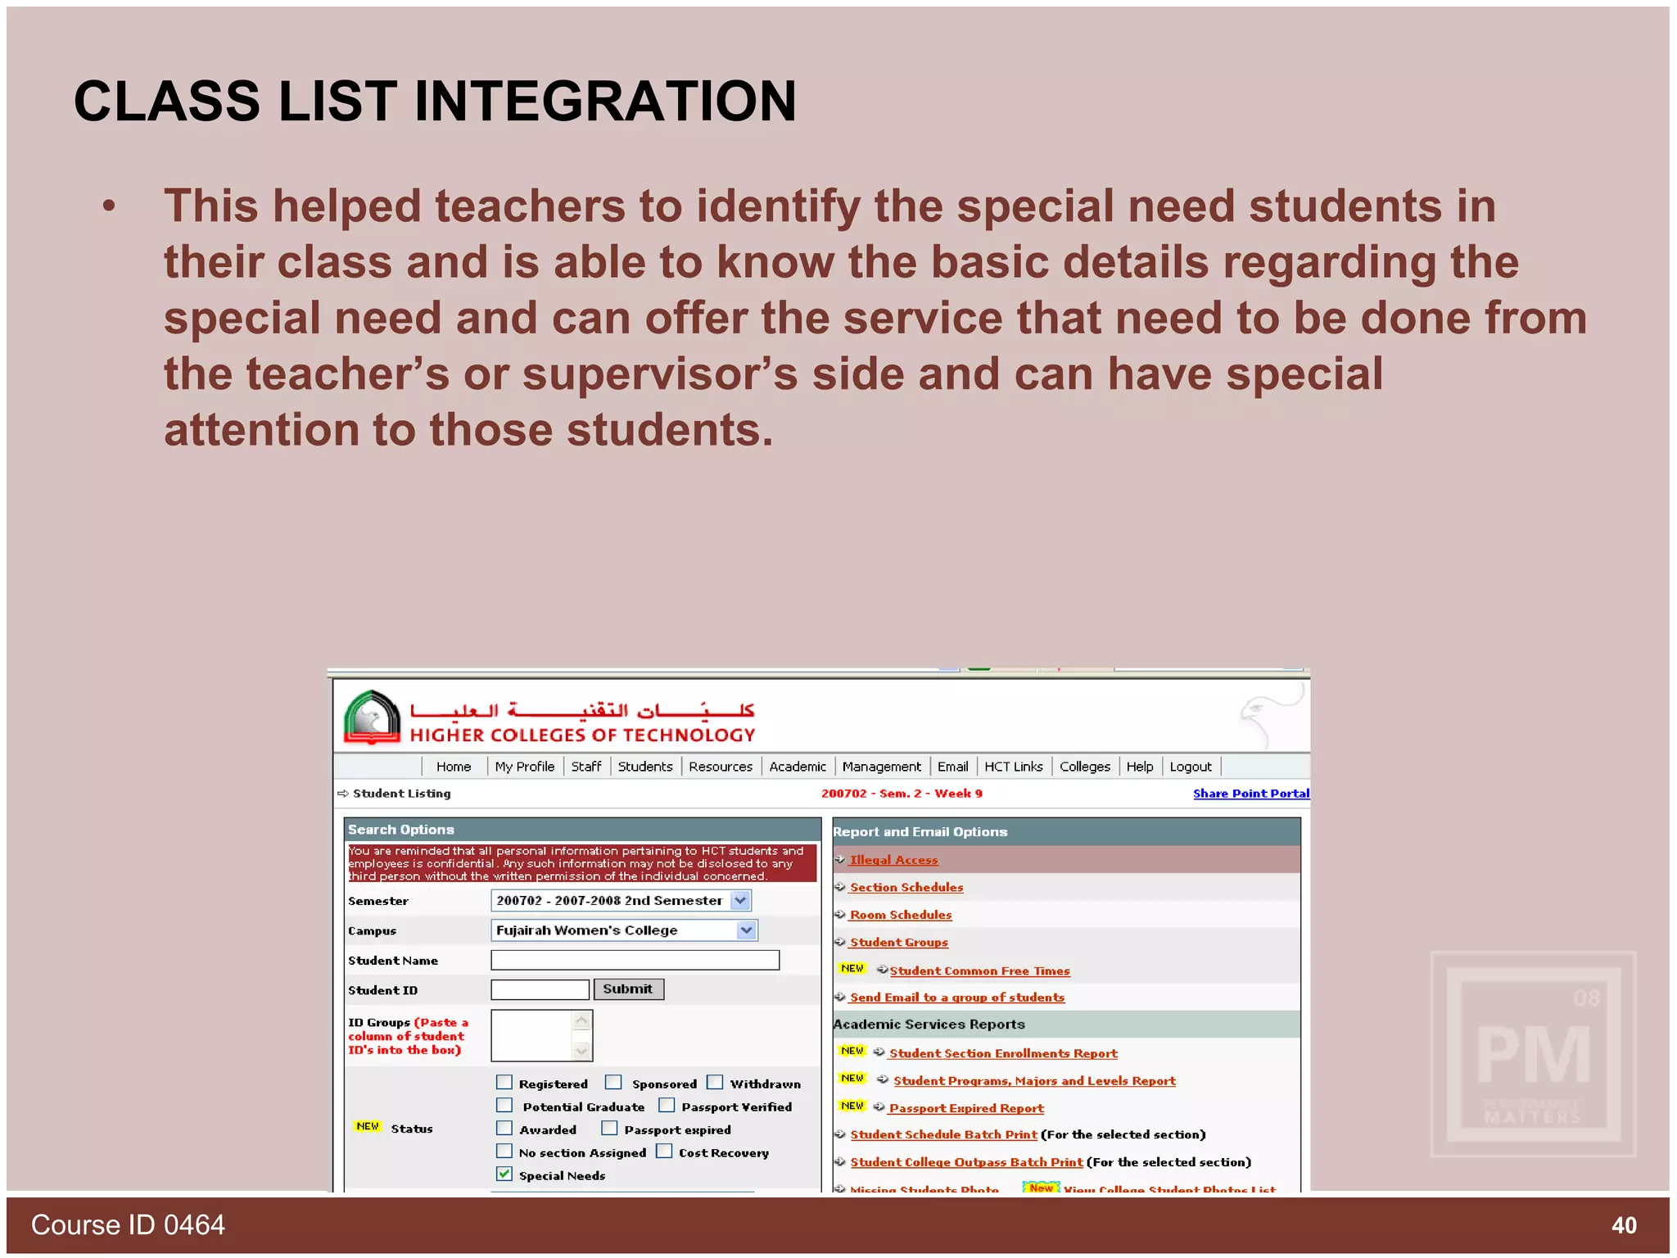Open the Home menu

click(454, 767)
